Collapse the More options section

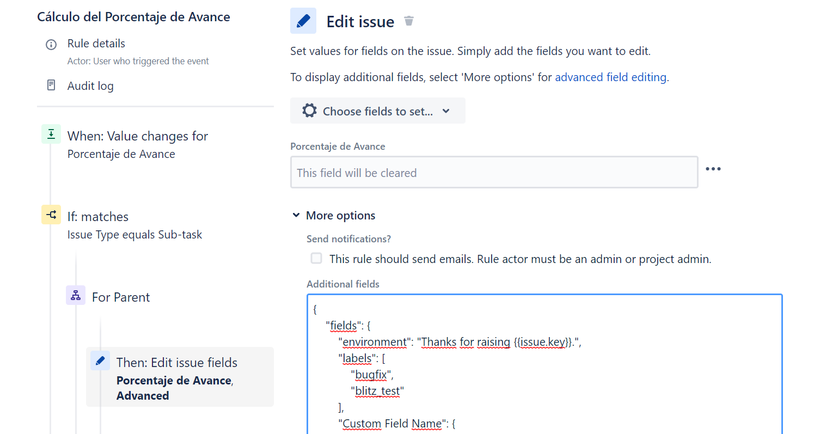334,216
